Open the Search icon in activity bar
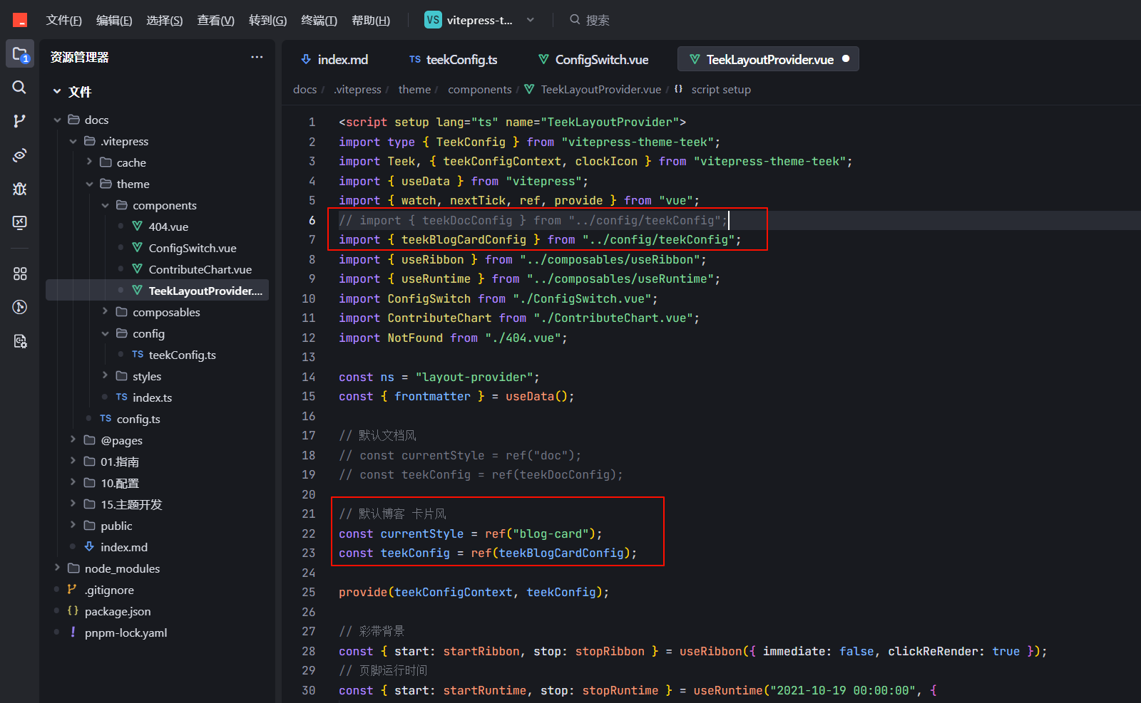1141x703 pixels. [x=20, y=87]
